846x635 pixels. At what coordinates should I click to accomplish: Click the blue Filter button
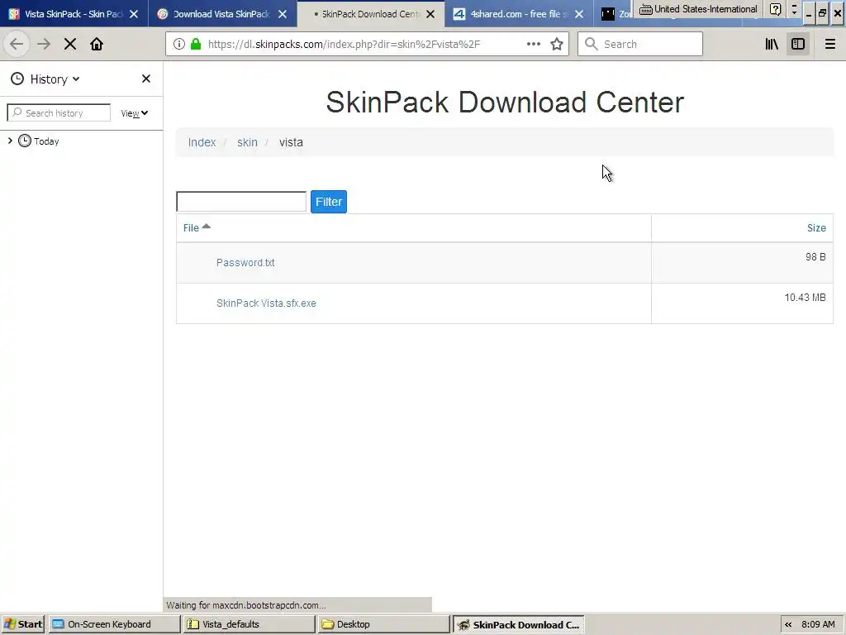click(329, 202)
